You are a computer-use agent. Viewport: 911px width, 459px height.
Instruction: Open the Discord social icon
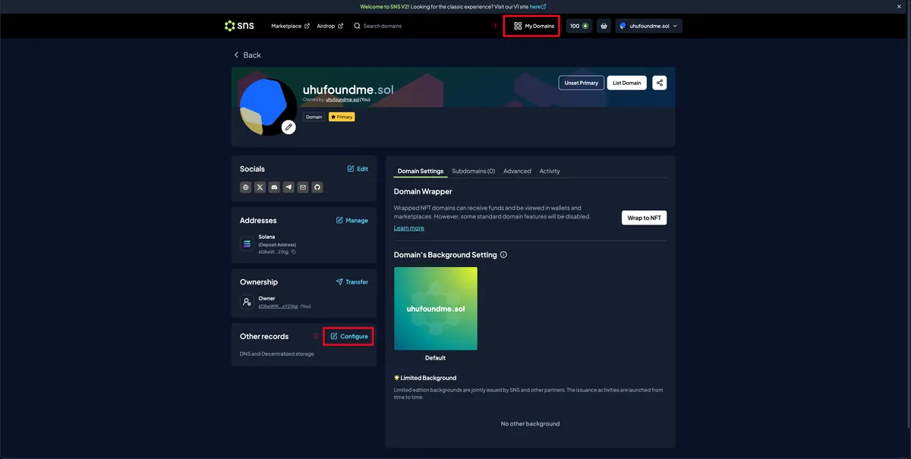pos(274,187)
